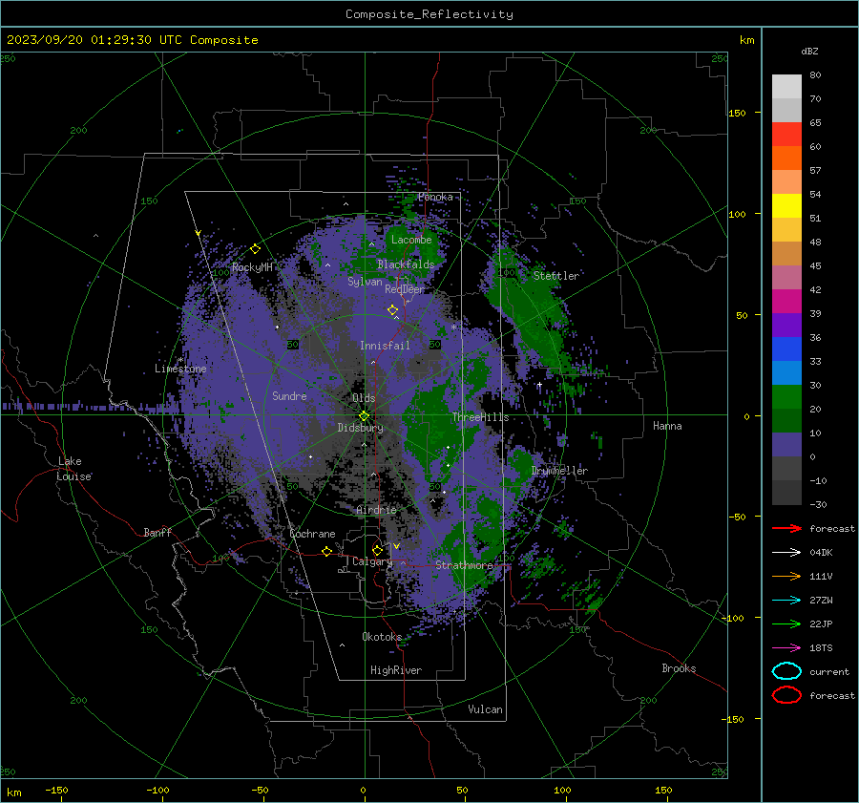Click the Lacombe city label
This screenshot has width=859, height=803.
[x=411, y=240]
